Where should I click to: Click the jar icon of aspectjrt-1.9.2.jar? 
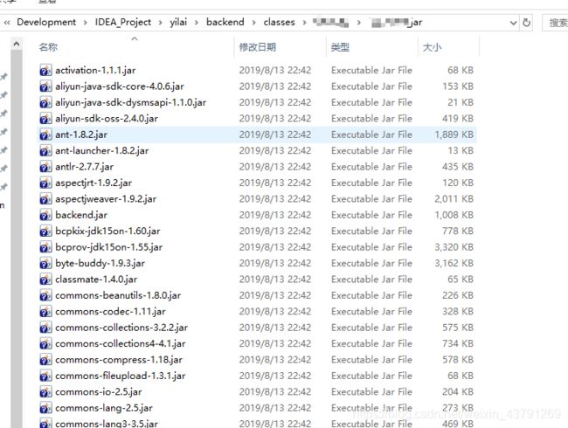[45, 183]
